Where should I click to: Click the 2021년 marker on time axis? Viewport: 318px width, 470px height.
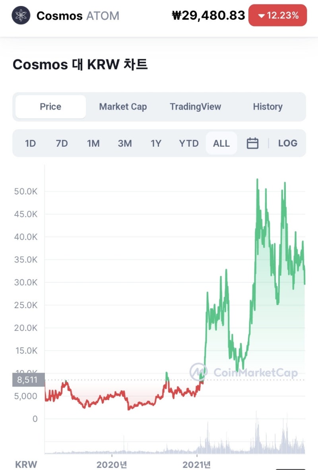(x=197, y=464)
